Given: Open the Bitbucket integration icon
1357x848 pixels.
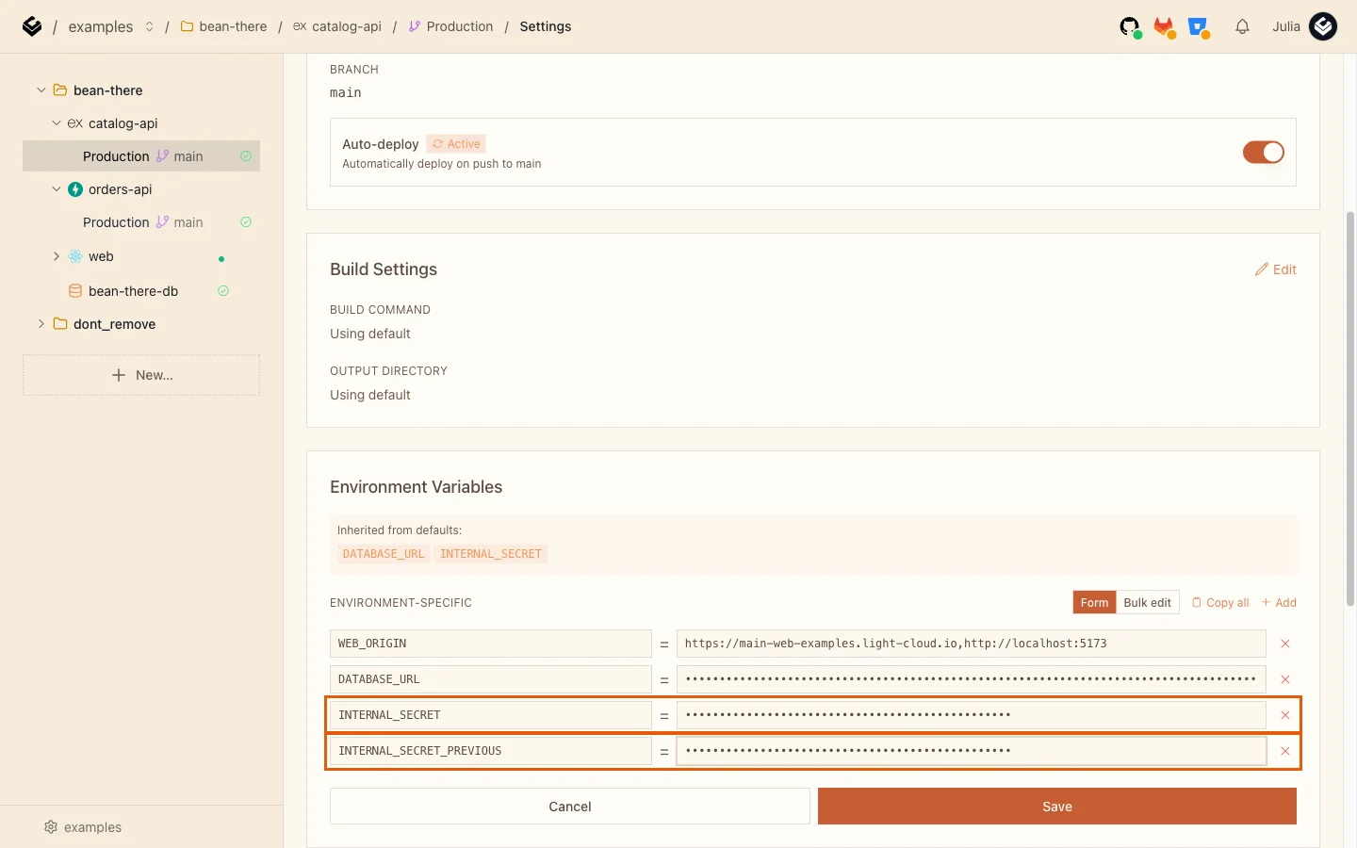Looking at the screenshot, I should coord(1199,27).
